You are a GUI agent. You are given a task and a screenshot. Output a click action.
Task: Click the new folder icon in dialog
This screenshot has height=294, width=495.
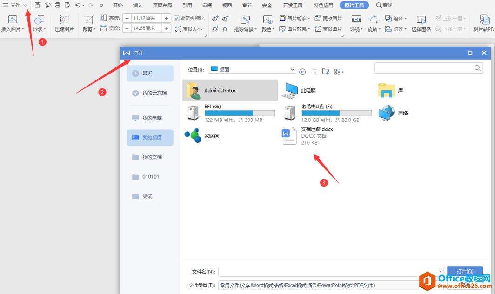(326, 72)
